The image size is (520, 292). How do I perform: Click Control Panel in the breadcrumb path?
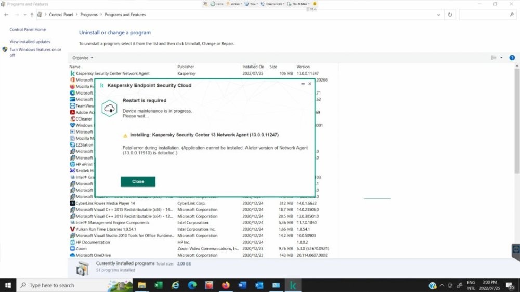tap(61, 15)
